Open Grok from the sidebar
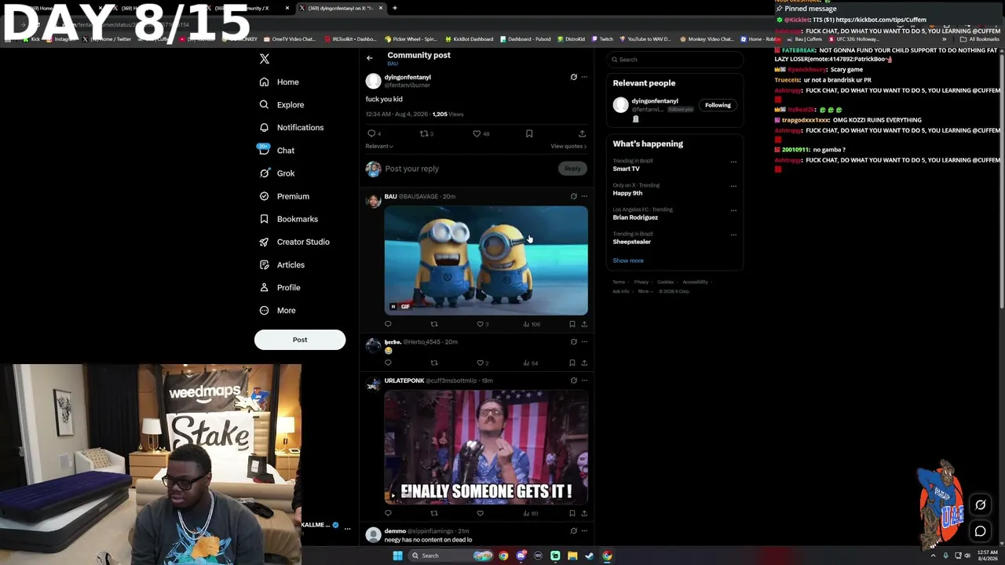Screen dimensions: 1005x565 point(276,173)
